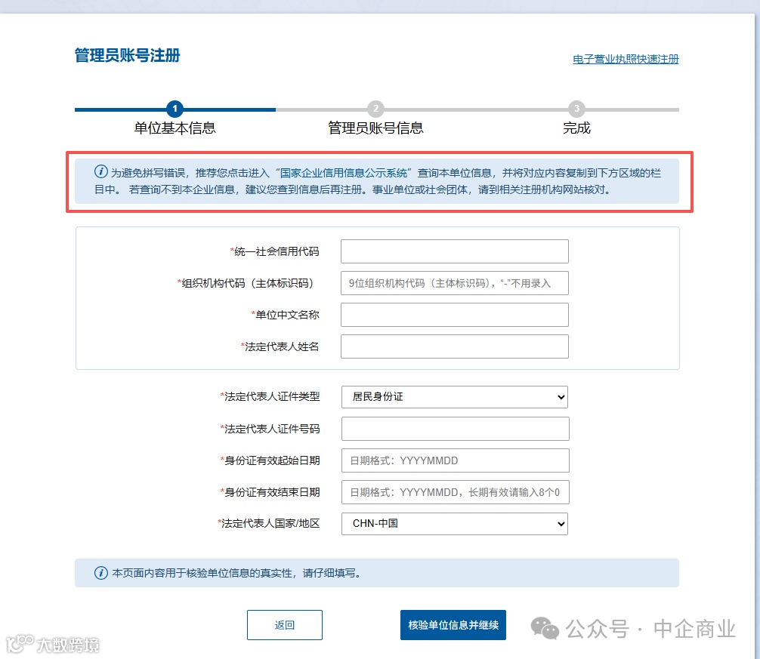
Task: Select the 管理员账号信息 step label
Action: [375, 128]
